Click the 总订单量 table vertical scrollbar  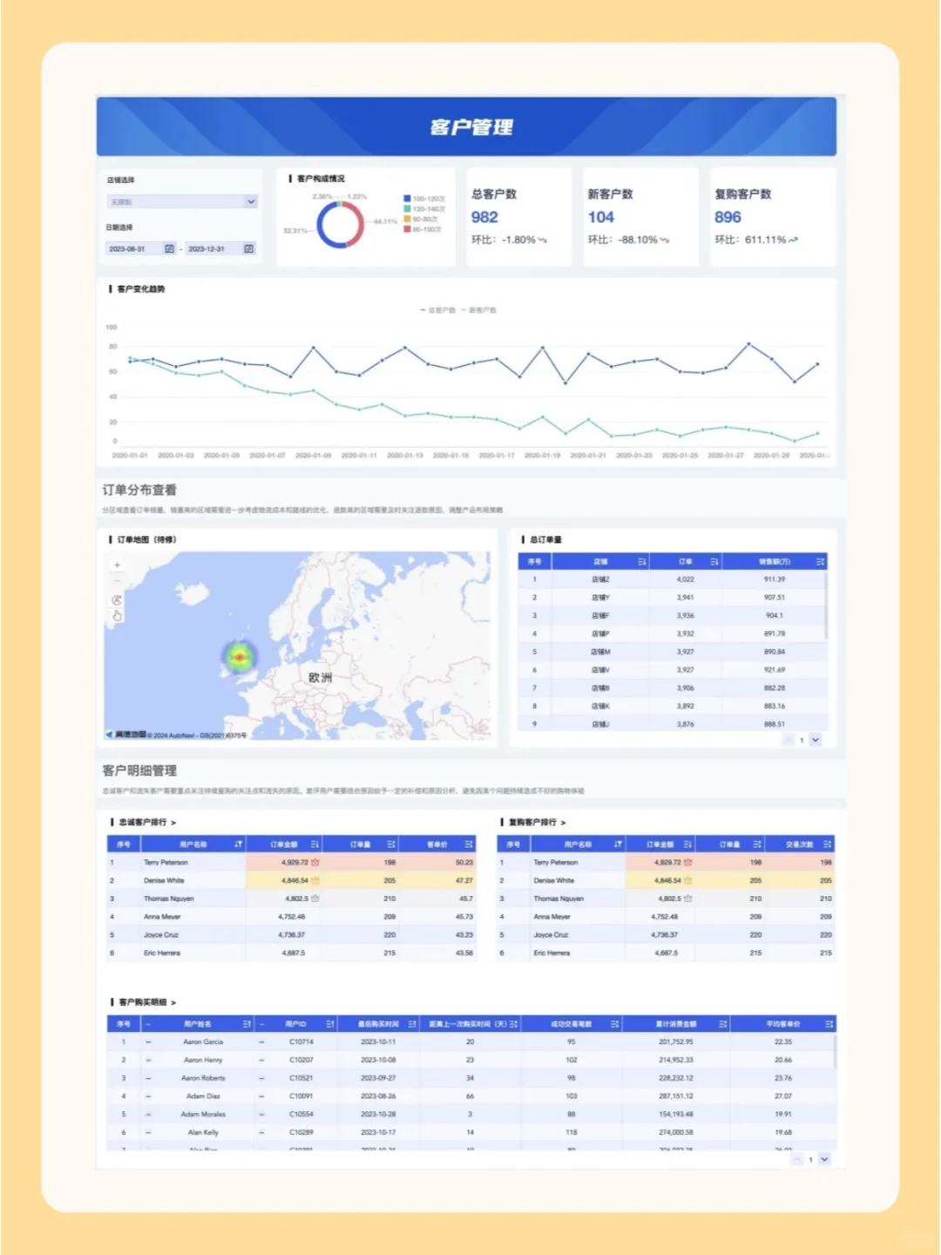tap(825, 606)
